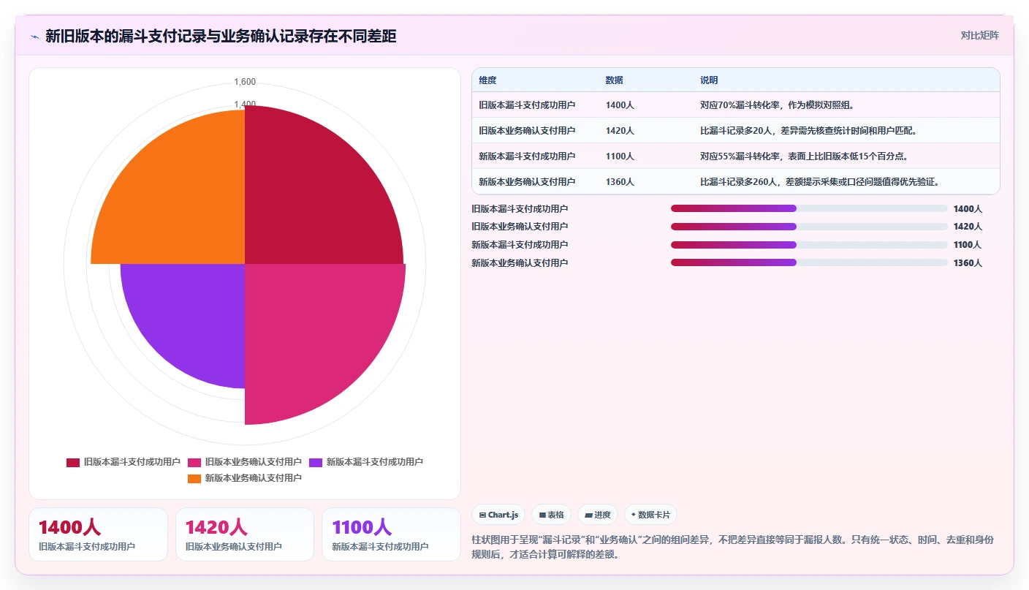Click the 1,600 axis label on the chart

pyautogui.click(x=245, y=82)
